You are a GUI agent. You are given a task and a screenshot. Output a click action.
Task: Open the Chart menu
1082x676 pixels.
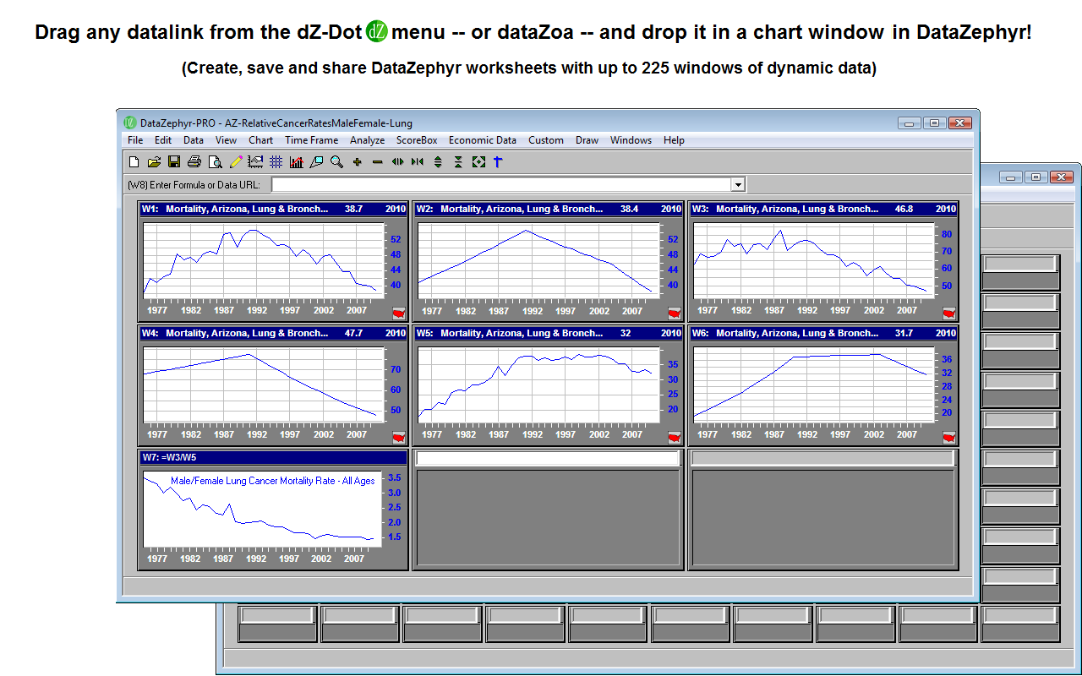[260, 140]
